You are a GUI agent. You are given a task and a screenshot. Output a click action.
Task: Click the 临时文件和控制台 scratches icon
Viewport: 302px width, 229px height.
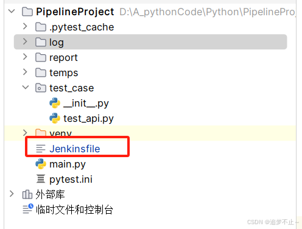tap(28, 209)
